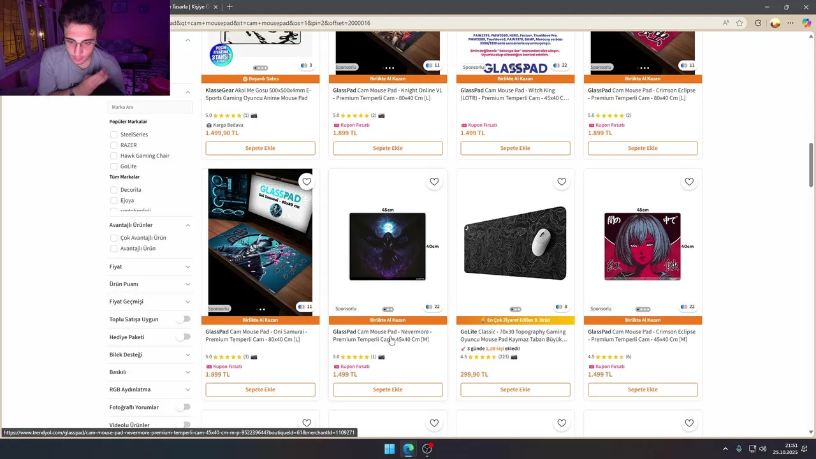Open Microsoft Edge from the taskbar

click(x=408, y=449)
